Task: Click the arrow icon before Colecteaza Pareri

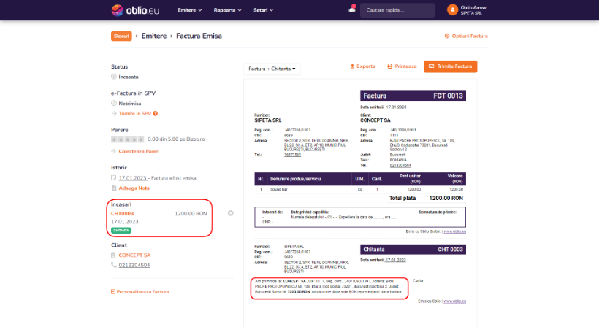Action: tap(113, 151)
